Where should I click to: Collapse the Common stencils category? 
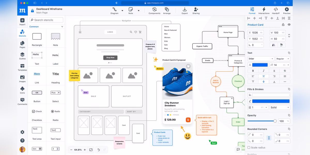62,27
